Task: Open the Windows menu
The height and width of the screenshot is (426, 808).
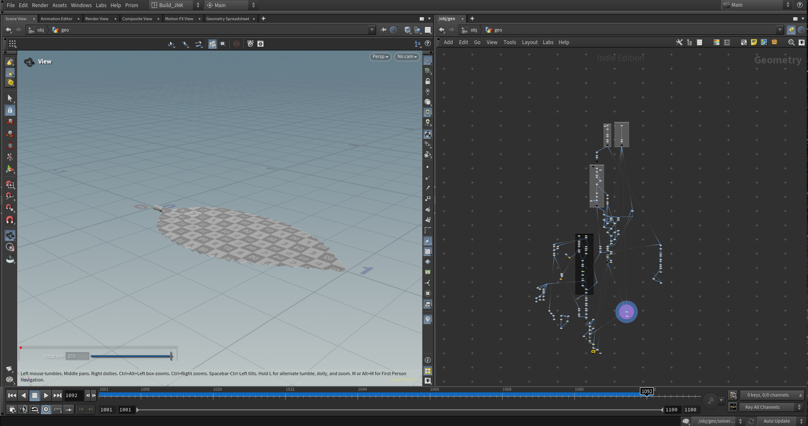Action: (x=81, y=5)
